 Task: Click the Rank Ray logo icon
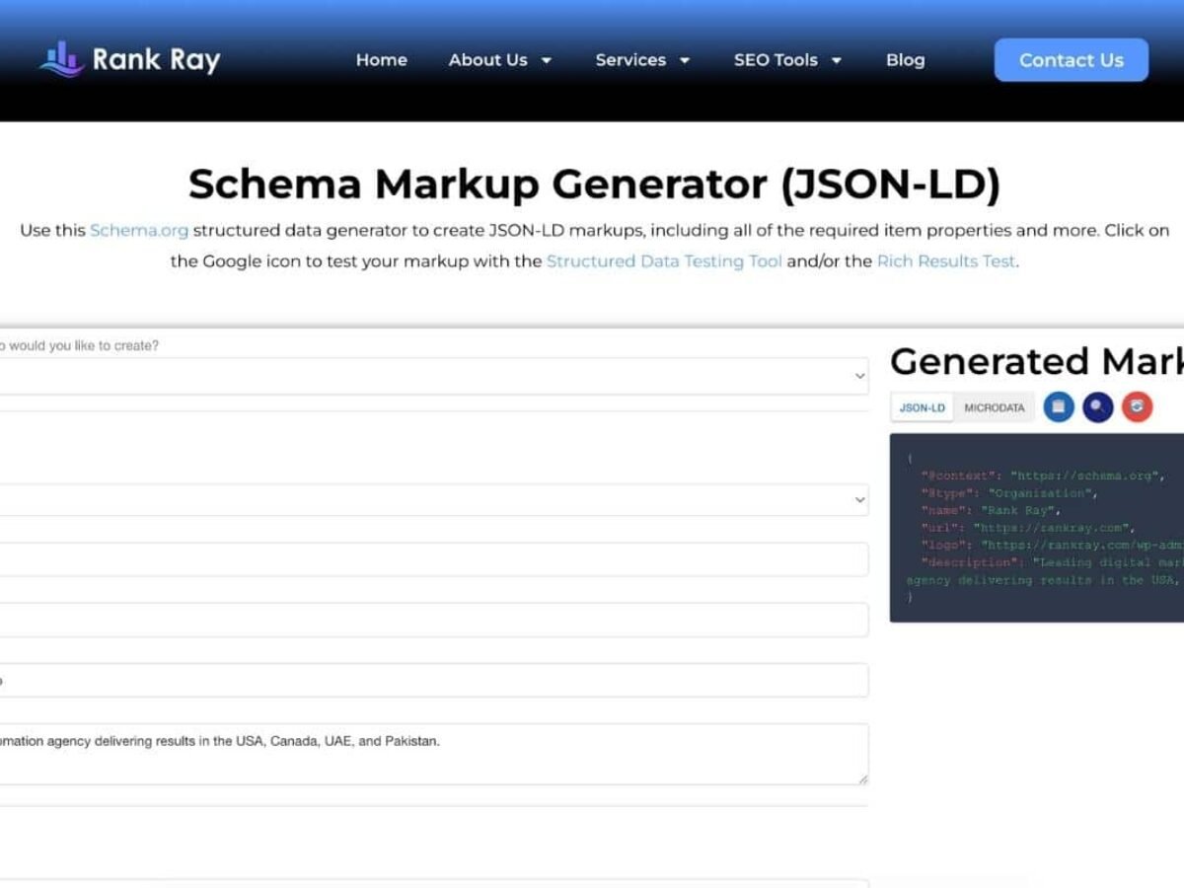tap(61, 59)
